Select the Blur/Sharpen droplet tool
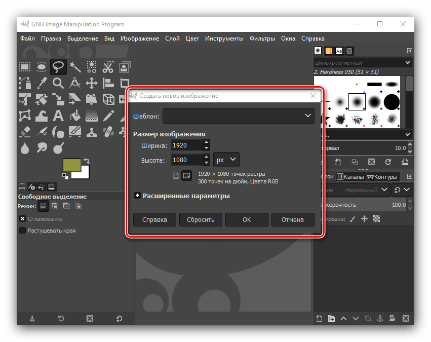Screen dimensions: 431x342 [25, 148]
